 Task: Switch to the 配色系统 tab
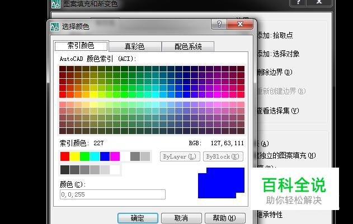188,46
